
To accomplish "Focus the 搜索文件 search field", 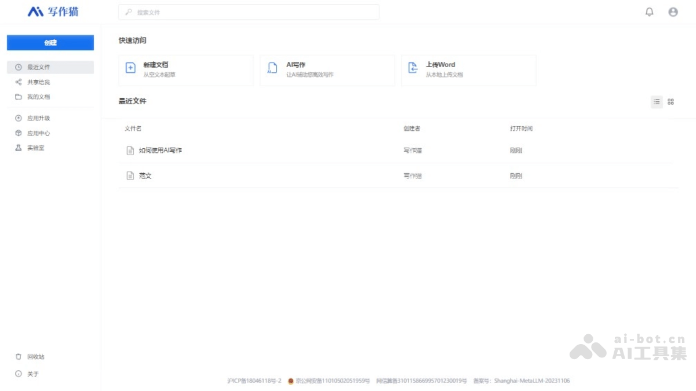I will 249,12.
